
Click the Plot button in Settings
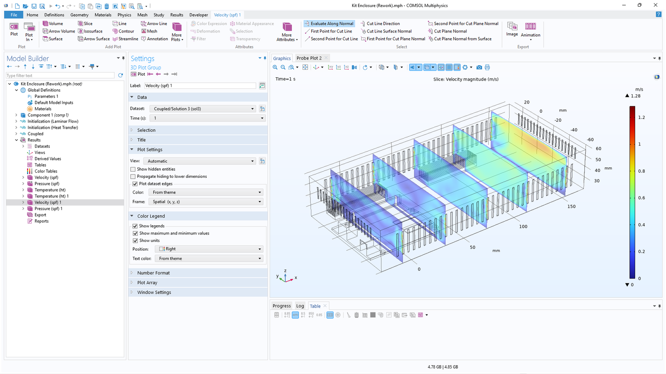point(138,74)
